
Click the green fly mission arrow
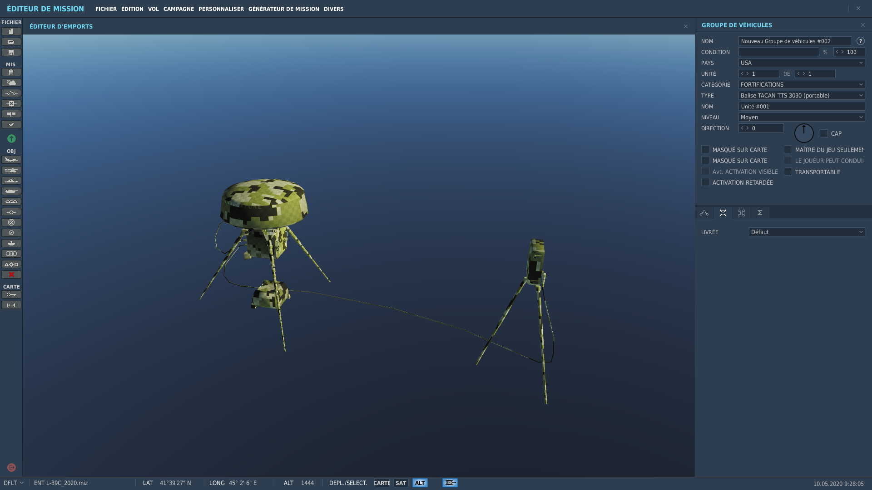click(x=11, y=138)
